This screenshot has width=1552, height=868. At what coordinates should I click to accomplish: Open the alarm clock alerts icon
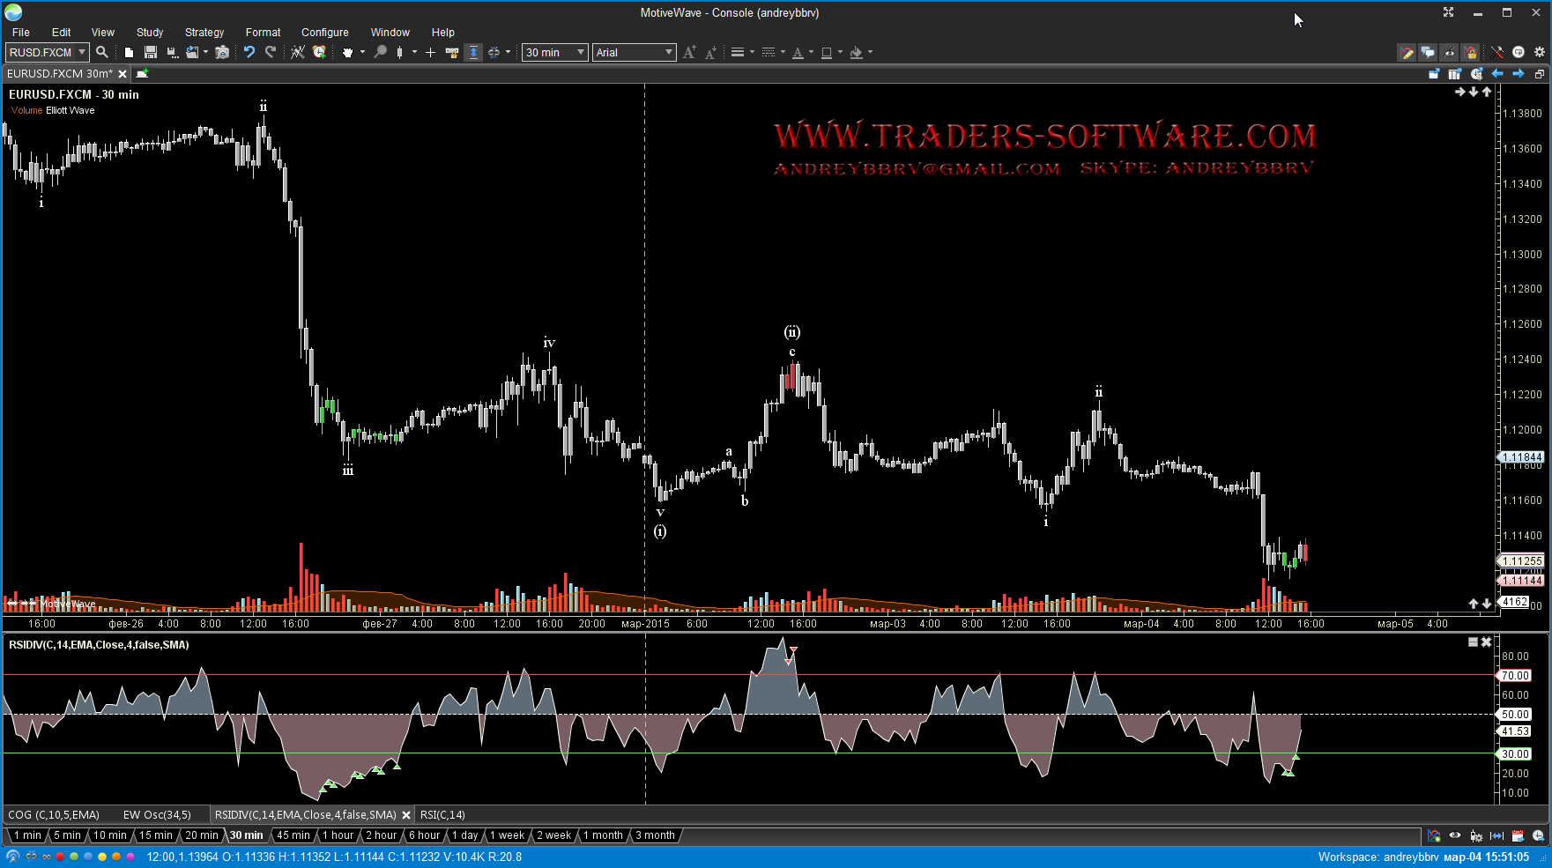(x=319, y=52)
